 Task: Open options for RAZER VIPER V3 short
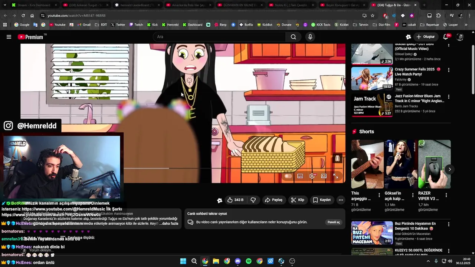pyautogui.click(x=446, y=195)
